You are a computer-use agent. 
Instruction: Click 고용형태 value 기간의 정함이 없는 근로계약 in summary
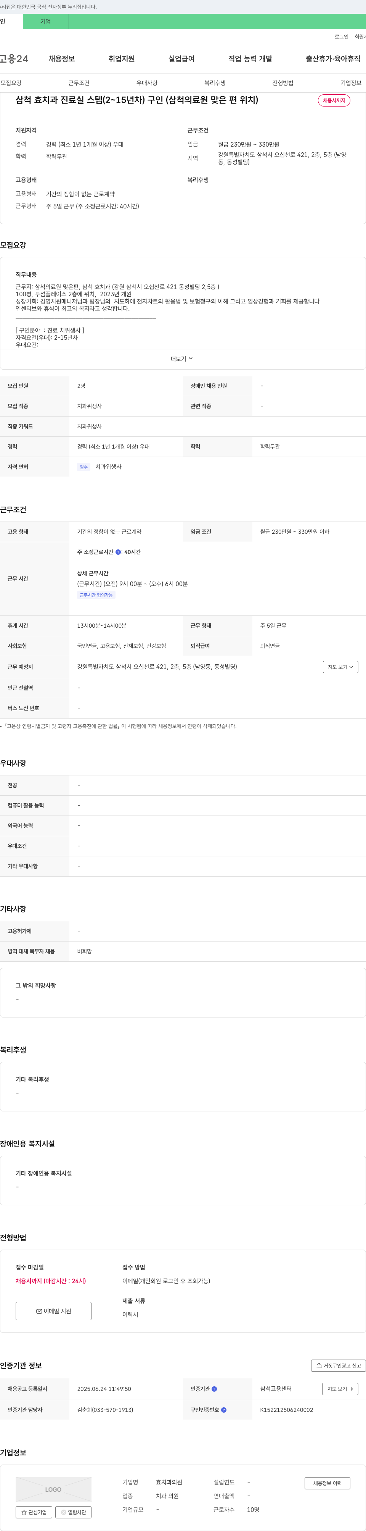81,194
